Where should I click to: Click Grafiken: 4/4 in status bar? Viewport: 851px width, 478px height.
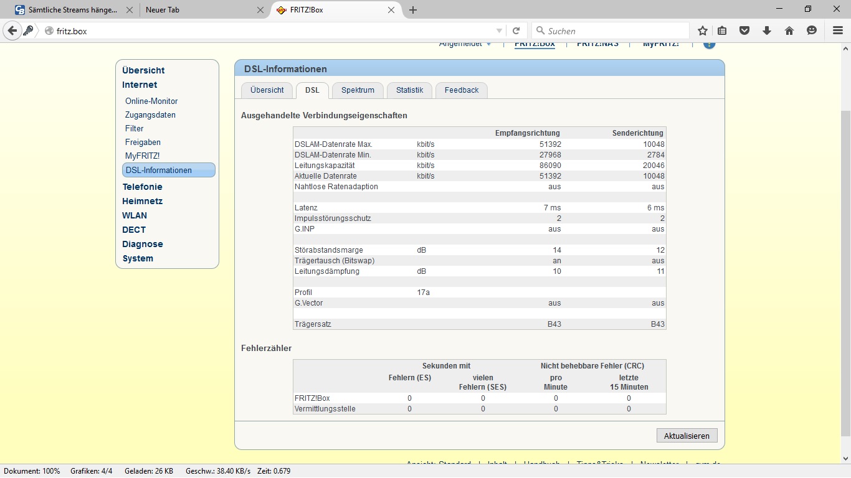tap(92, 471)
